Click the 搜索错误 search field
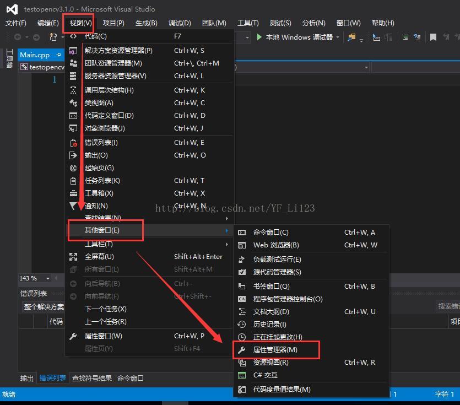This screenshot has width=460, height=405. coord(448,306)
